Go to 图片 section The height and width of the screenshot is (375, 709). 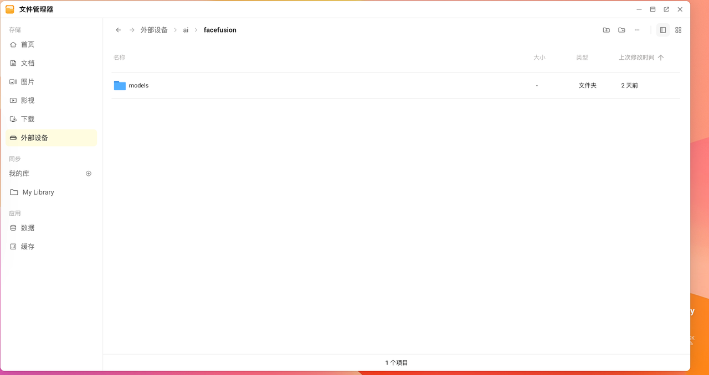(x=28, y=82)
